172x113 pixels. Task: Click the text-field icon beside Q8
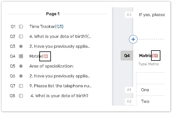click(21, 96)
